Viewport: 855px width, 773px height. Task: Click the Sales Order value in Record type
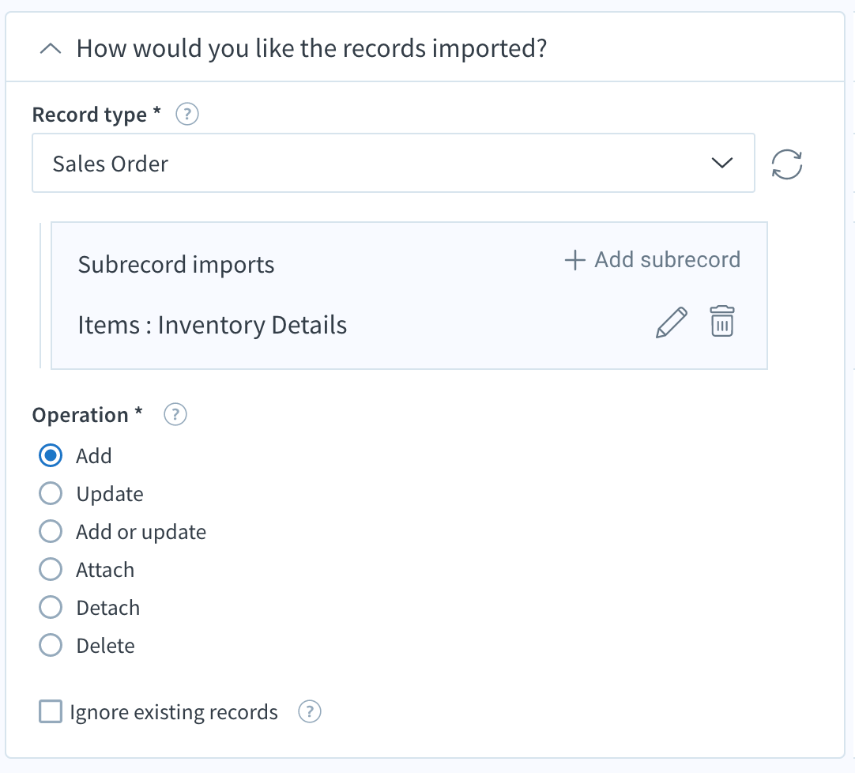[x=111, y=164]
